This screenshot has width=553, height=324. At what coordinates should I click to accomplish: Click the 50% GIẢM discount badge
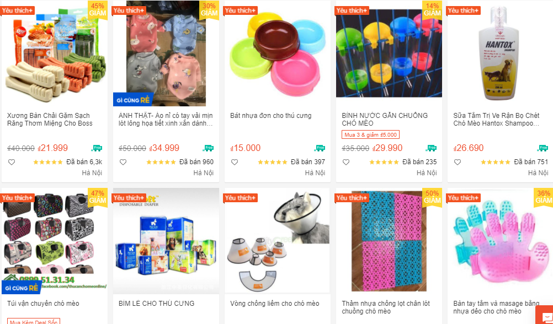tap(432, 197)
